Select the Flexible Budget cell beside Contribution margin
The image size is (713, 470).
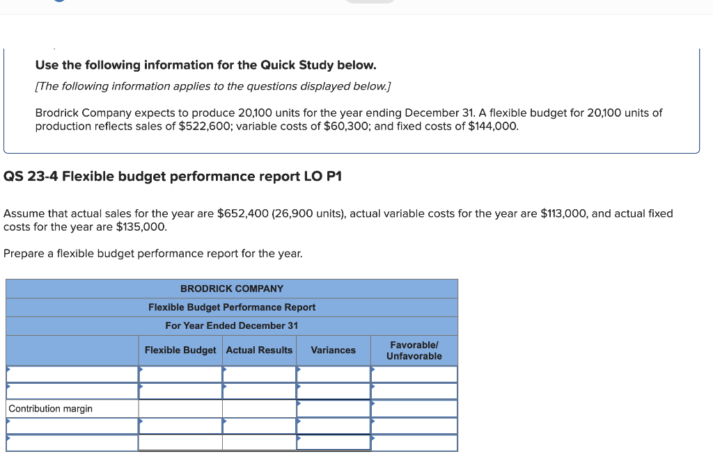(181, 408)
